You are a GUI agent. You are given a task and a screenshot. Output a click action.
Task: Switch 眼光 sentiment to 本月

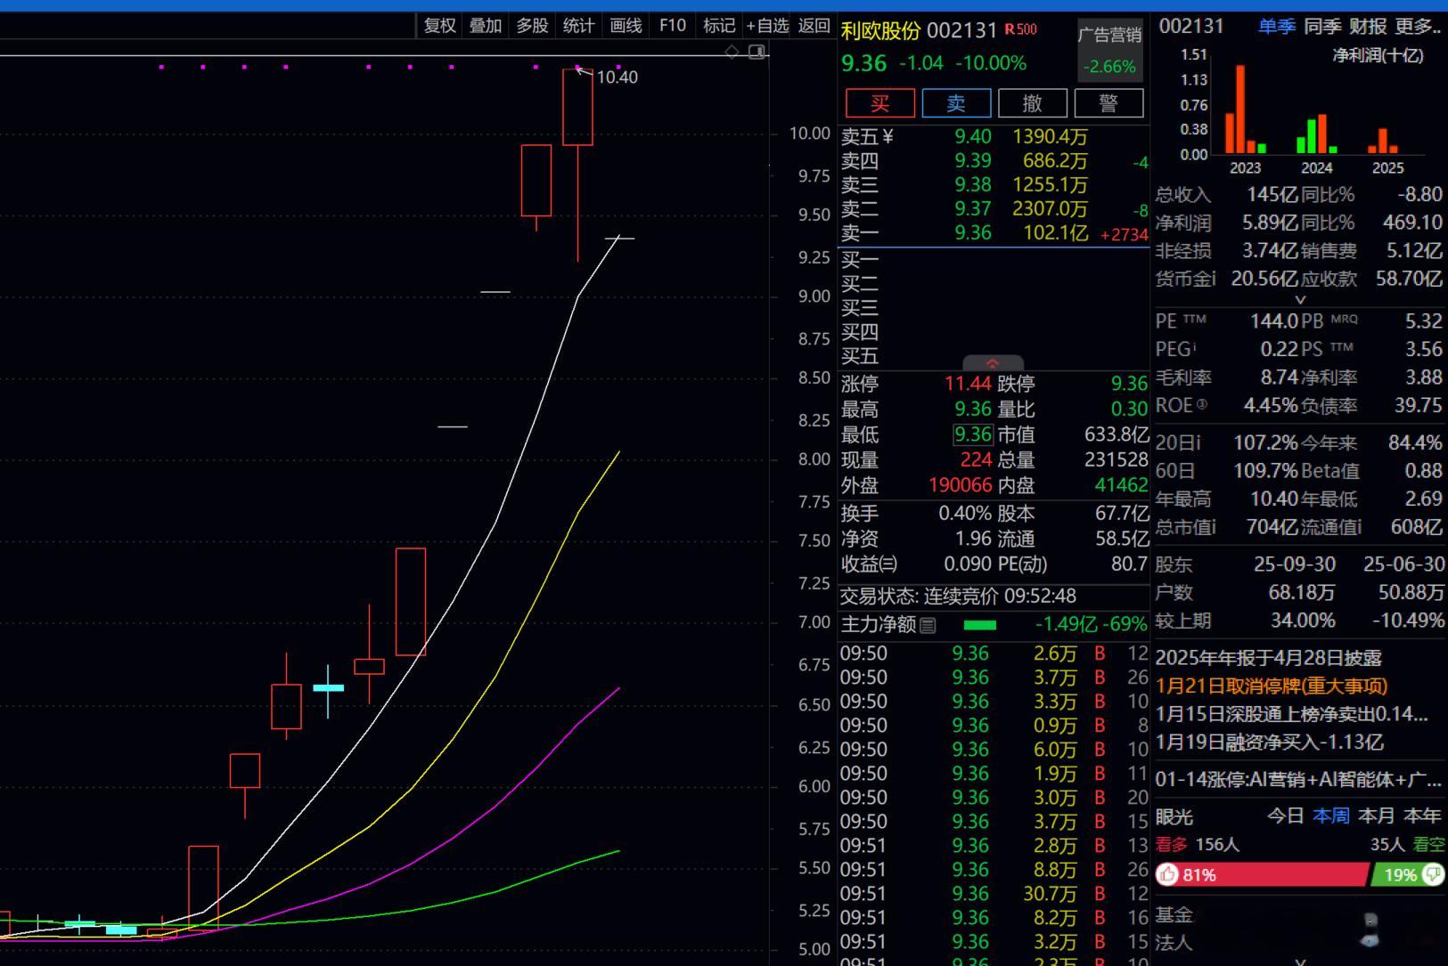click(1377, 816)
